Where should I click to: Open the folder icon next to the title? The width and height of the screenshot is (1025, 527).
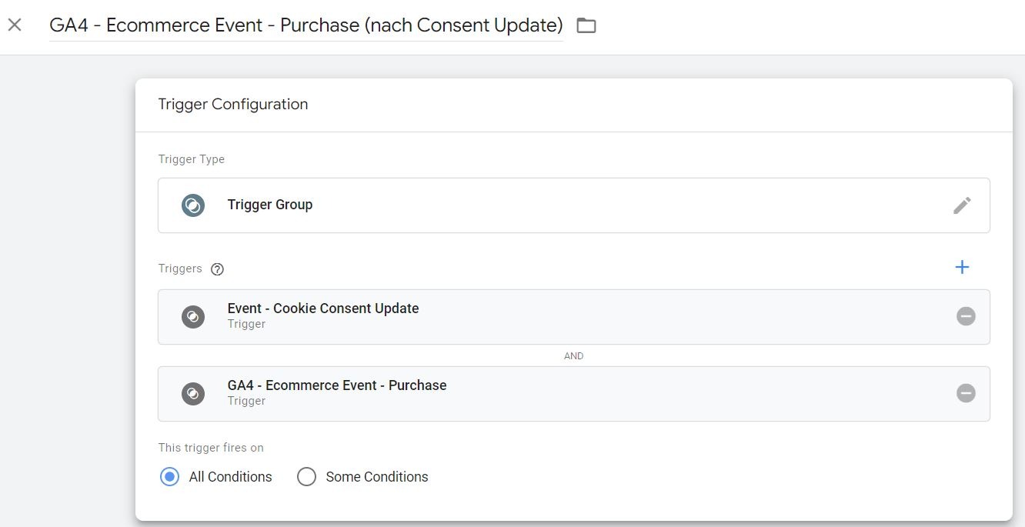(586, 25)
